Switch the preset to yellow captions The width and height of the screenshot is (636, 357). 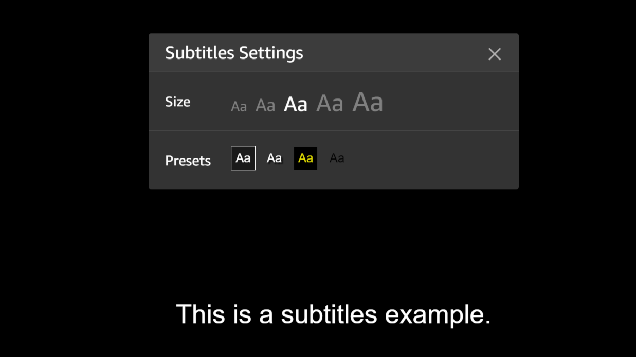click(305, 158)
